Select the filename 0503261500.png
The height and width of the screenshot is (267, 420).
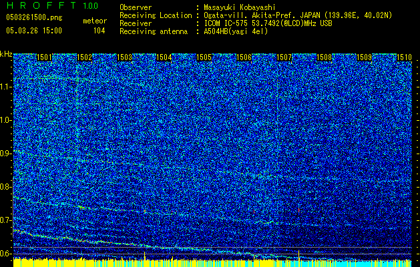(34, 17)
